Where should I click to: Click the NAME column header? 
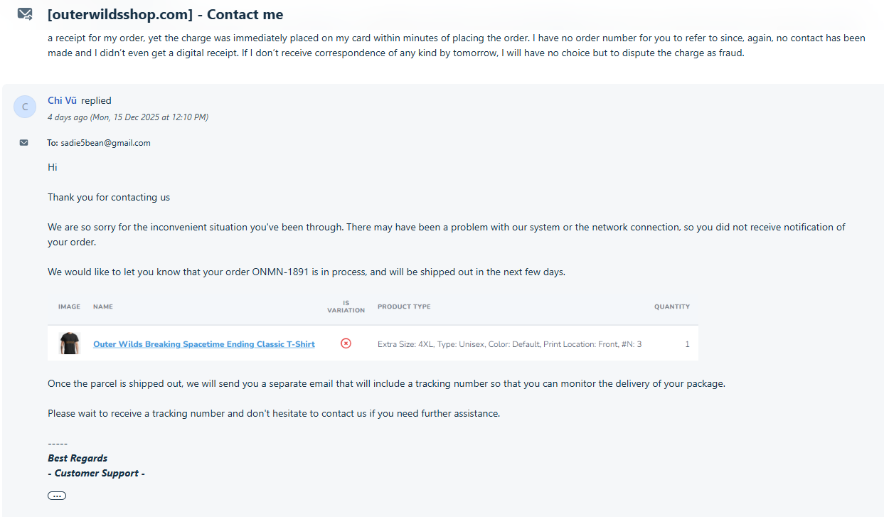click(103, 307)
